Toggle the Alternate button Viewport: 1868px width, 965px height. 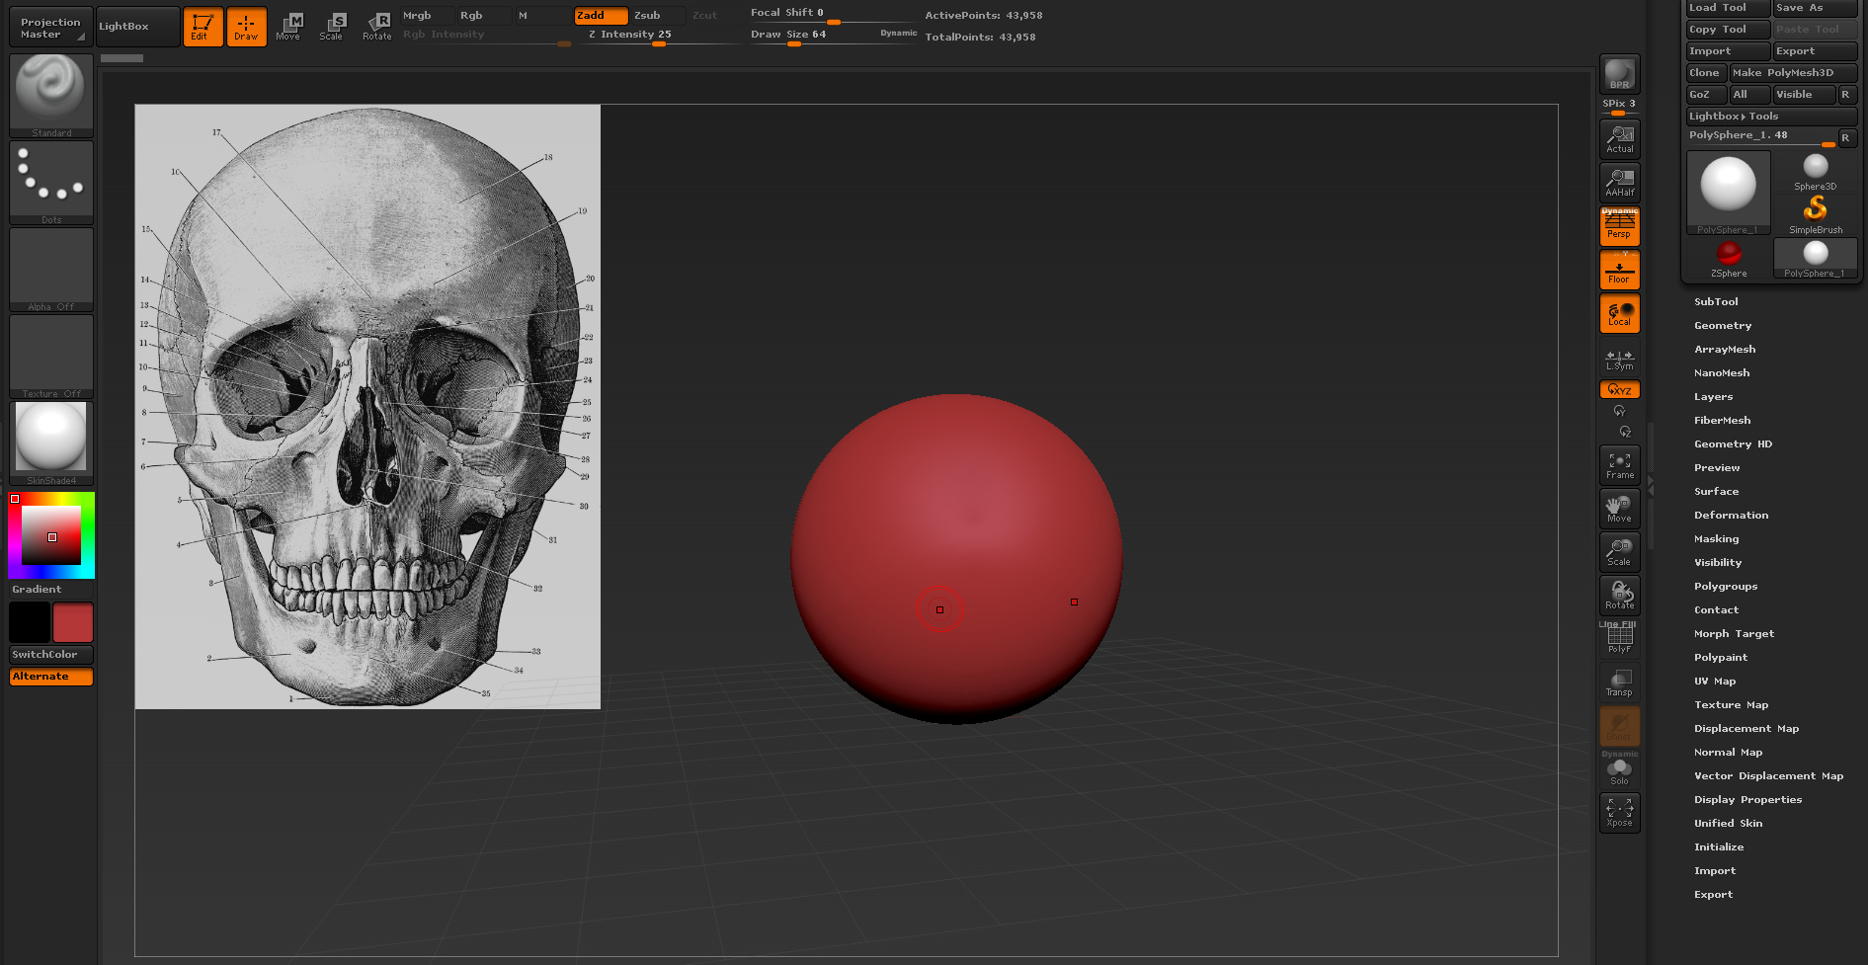click(x=51, y=677)
